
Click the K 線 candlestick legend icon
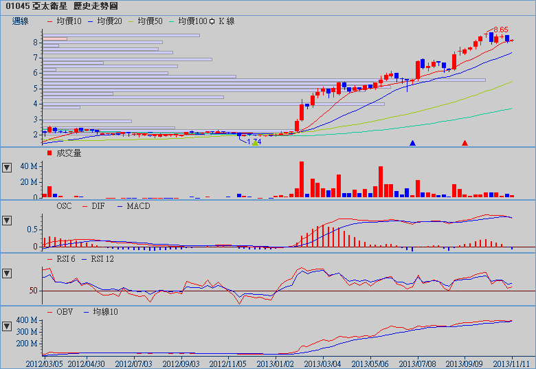pos(212,22)
